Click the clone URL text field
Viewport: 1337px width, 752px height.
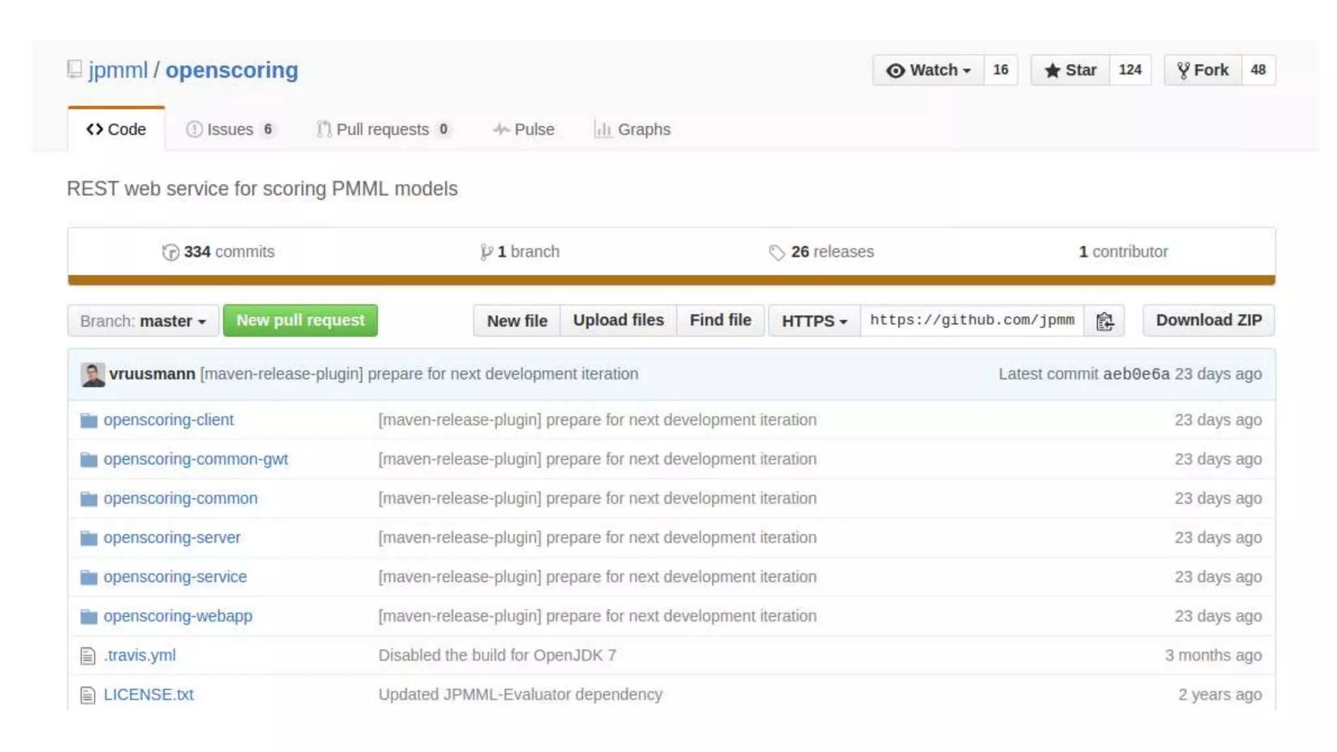(971, 321)
